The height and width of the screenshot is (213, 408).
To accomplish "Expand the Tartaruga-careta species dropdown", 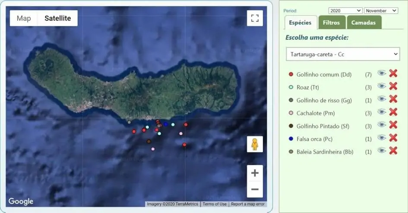I will pyautogui.click(x=342, y=54).
